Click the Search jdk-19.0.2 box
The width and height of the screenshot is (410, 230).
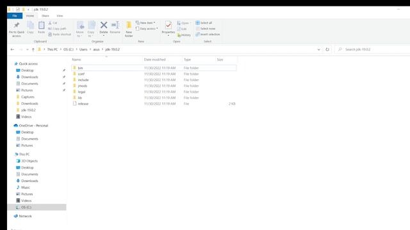(372, 49)
